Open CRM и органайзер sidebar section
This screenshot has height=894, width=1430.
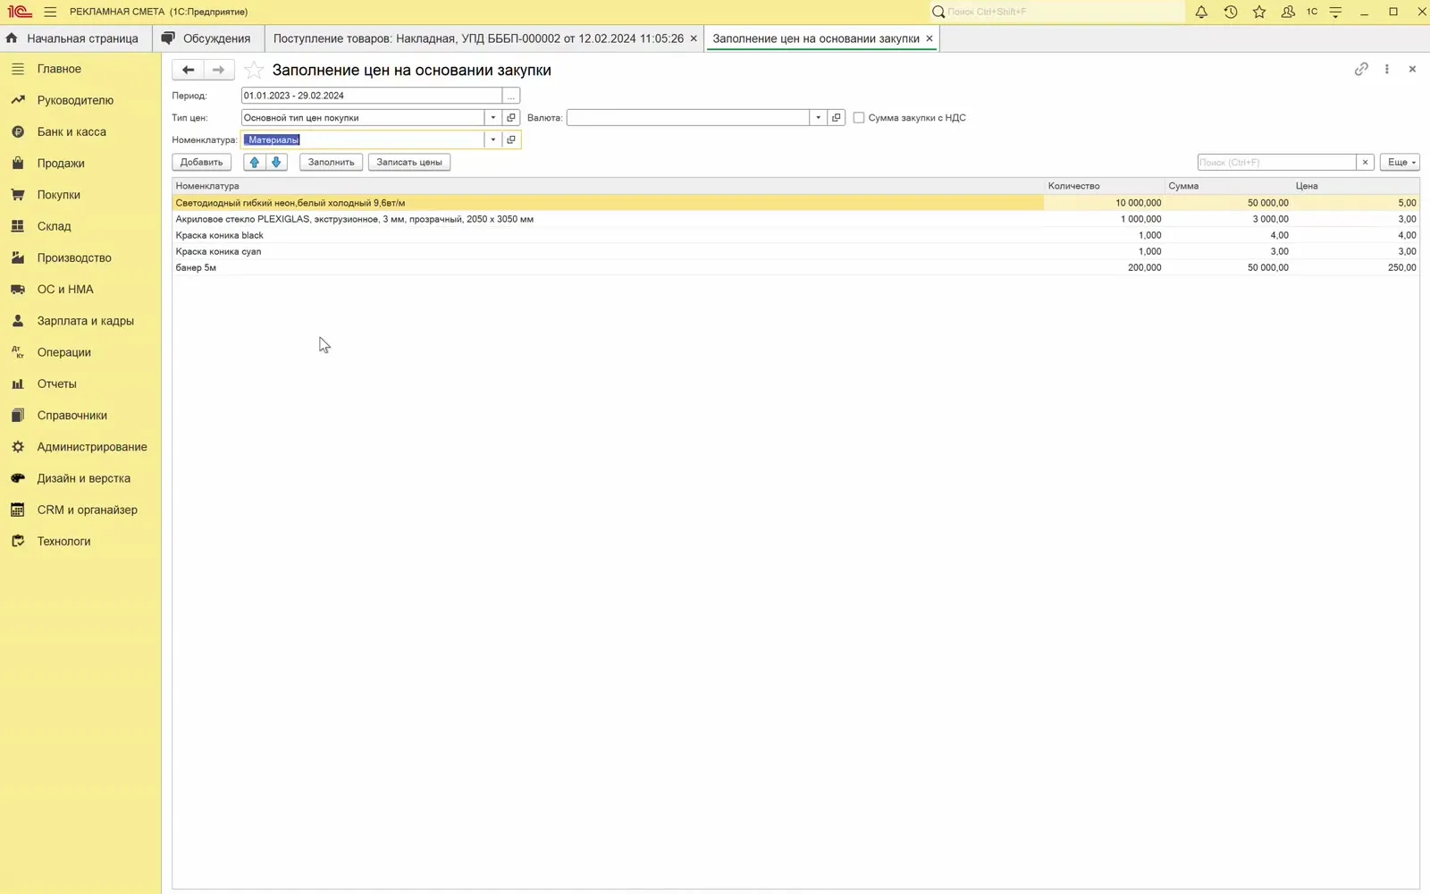tap(87, 510)
